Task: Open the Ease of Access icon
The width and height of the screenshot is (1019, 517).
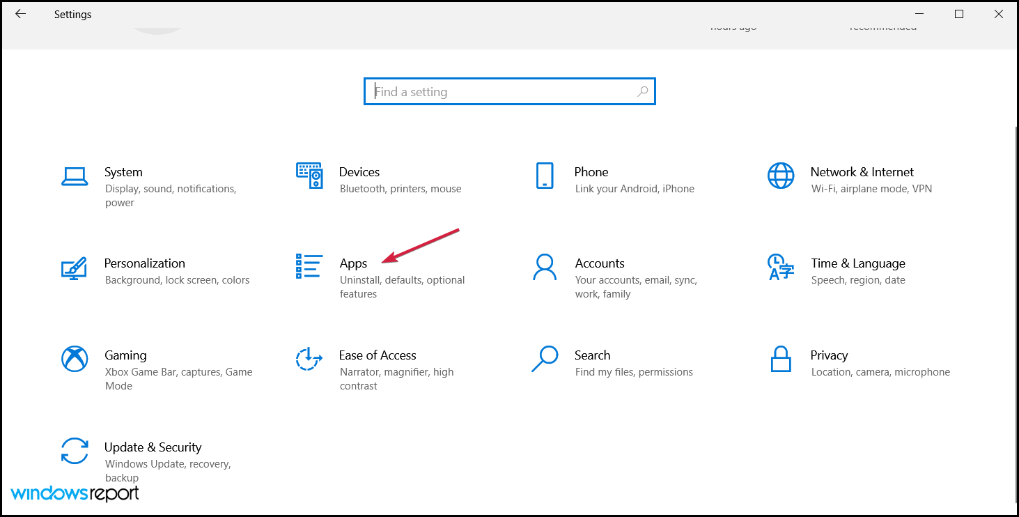Action: tap(309, 359)
